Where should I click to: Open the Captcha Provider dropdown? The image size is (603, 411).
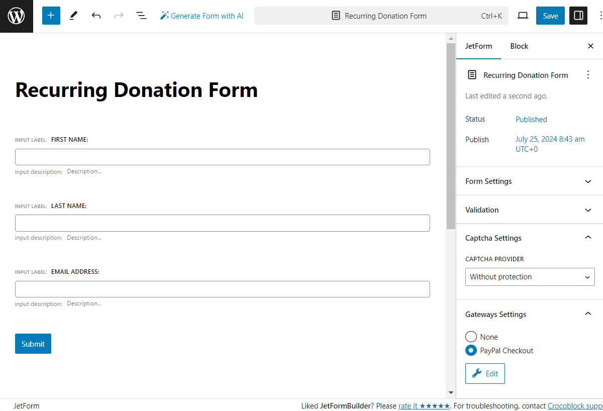click(530, 277)
